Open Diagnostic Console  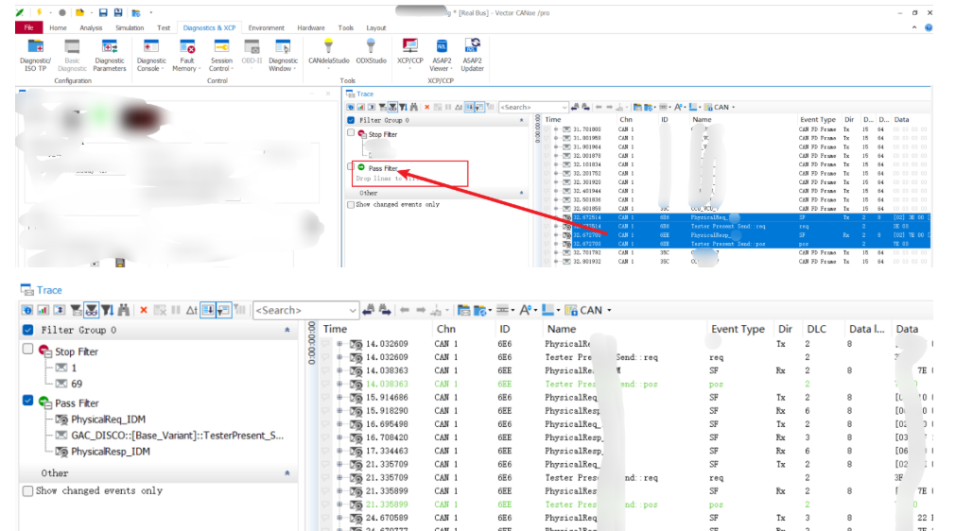(150, 55)
